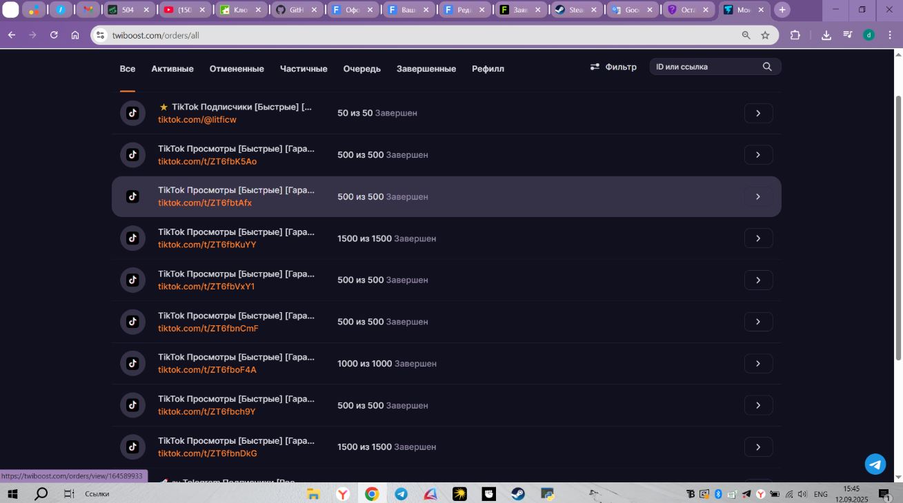Click TikTok icon for ZT6fbVxY1 order
Image resolution: width=903 pixels, height=503 pixels.
tap(133, 280)
